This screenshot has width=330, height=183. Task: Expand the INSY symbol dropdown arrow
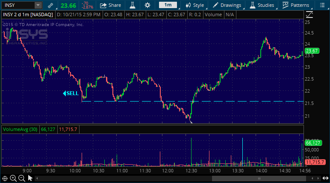tap(38, 5)
